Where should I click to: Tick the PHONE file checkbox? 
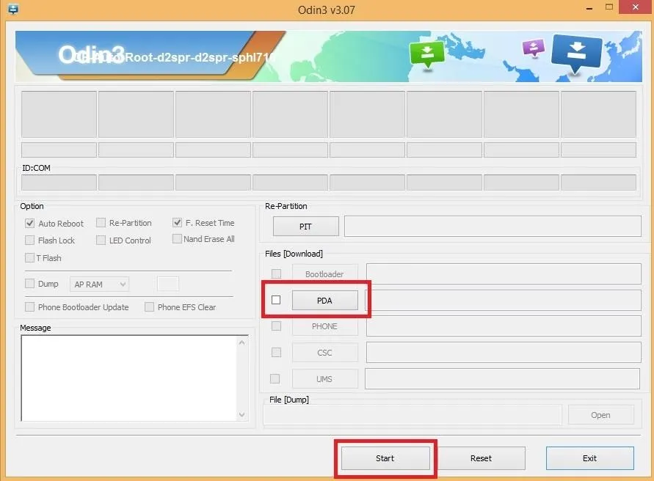[x=276, y=326]
